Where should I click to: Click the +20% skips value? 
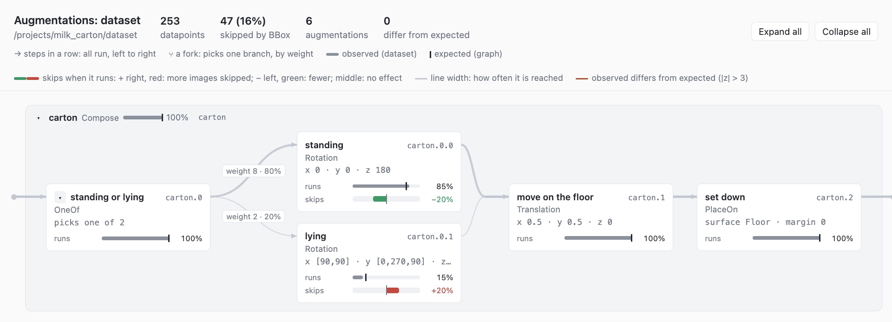tap(442, 290)
